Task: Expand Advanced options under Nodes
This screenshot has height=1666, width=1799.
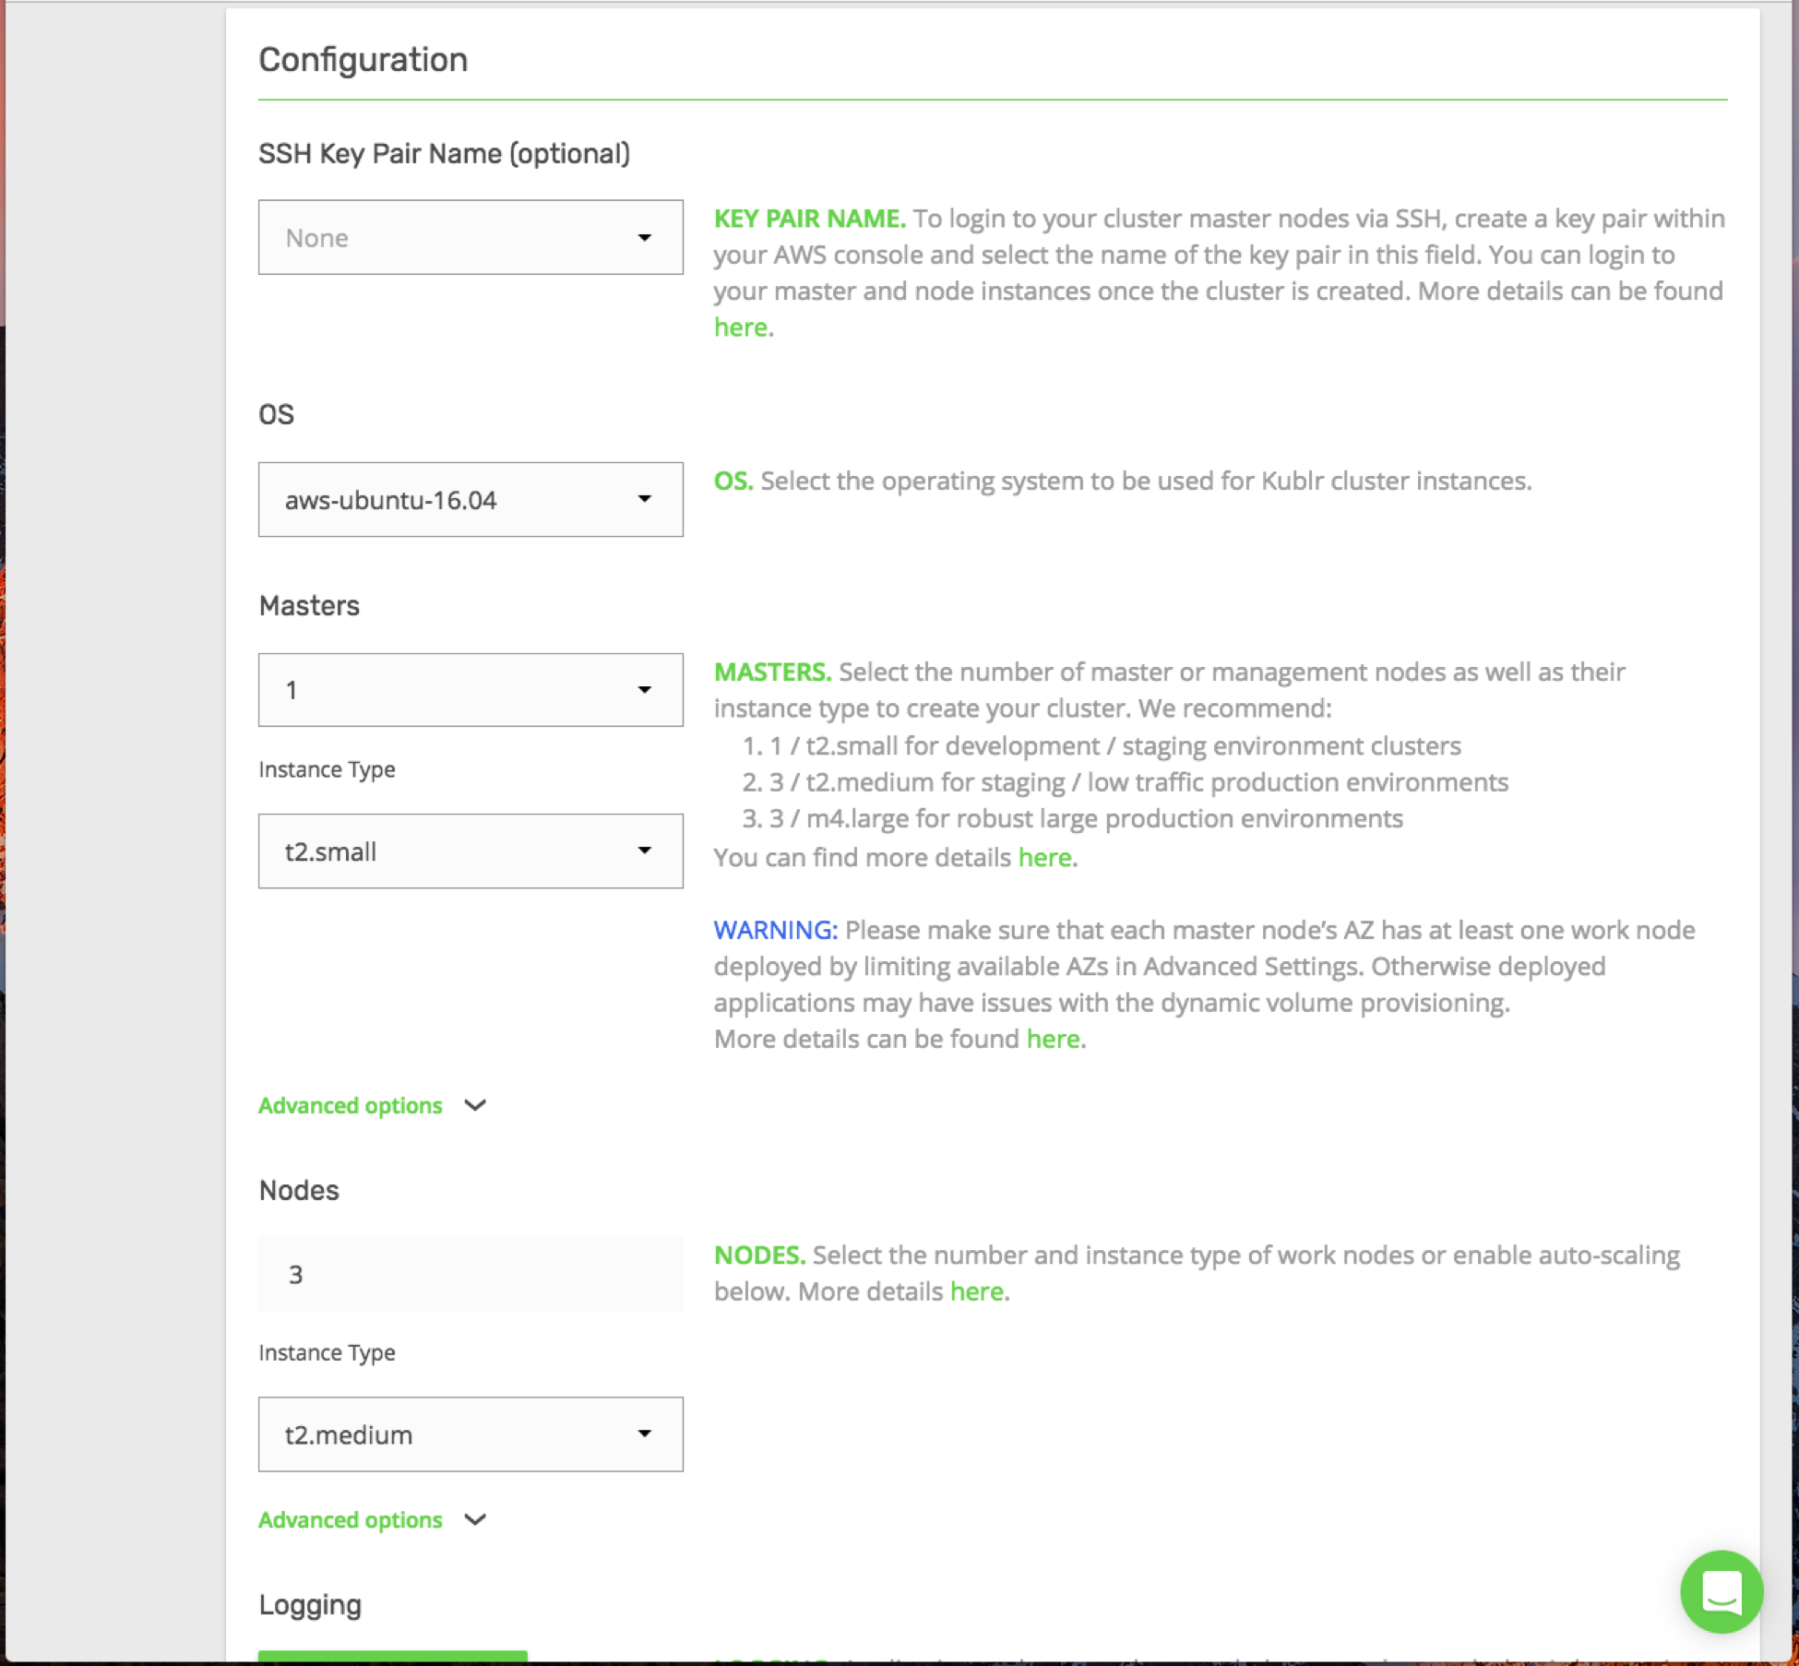Action: [x=351, y=1519]
